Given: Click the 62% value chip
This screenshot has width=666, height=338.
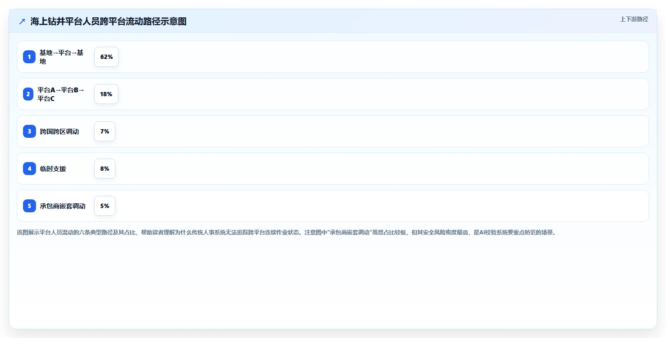Looking at the screenshot, I should (x=106, y=57).
